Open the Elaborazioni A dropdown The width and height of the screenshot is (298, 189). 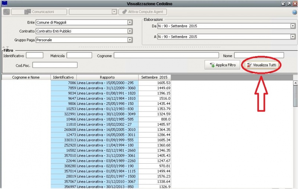(292, 37)
